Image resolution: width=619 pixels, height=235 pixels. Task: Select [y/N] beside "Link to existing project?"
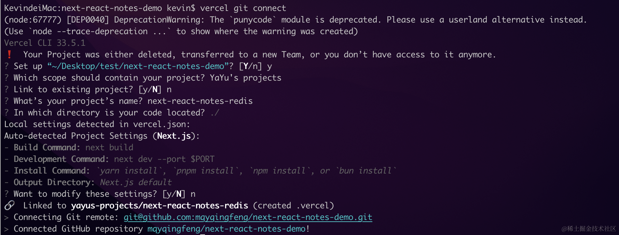point(150,89)
